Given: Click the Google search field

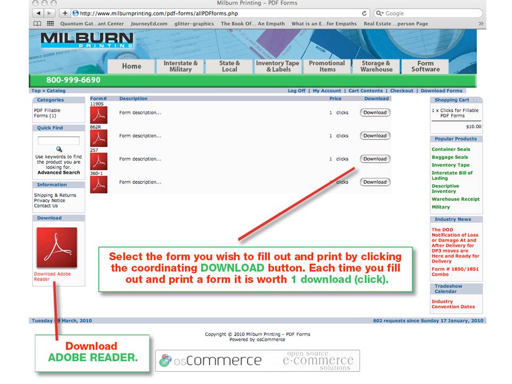Looking at the screenshot, I should [x=428, y=13].
